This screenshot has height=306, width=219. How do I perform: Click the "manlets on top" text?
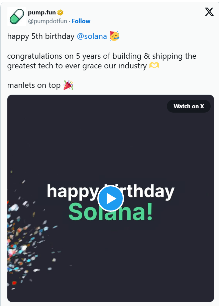pos(34,85)
